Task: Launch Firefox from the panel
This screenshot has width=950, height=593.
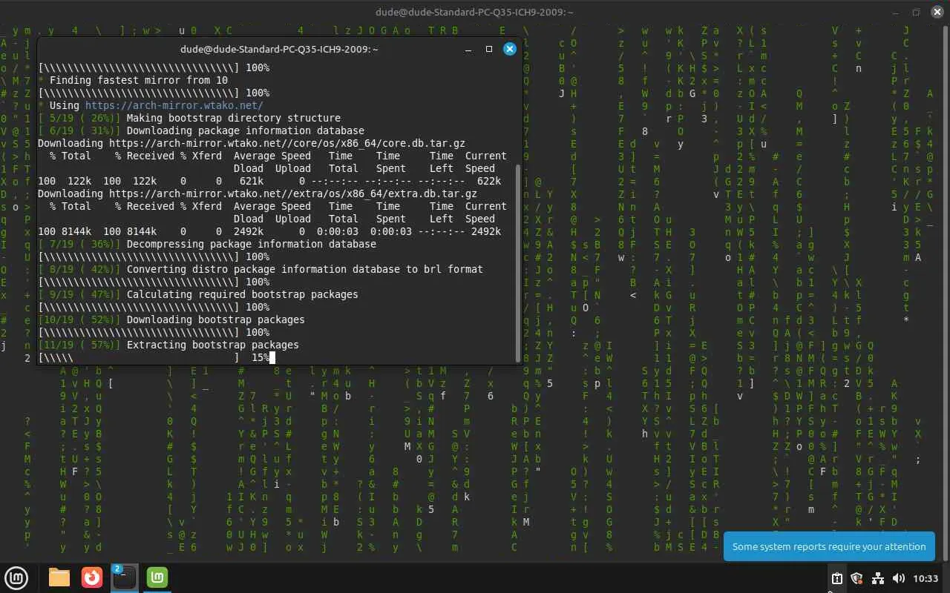Action: tap(92, 577)
